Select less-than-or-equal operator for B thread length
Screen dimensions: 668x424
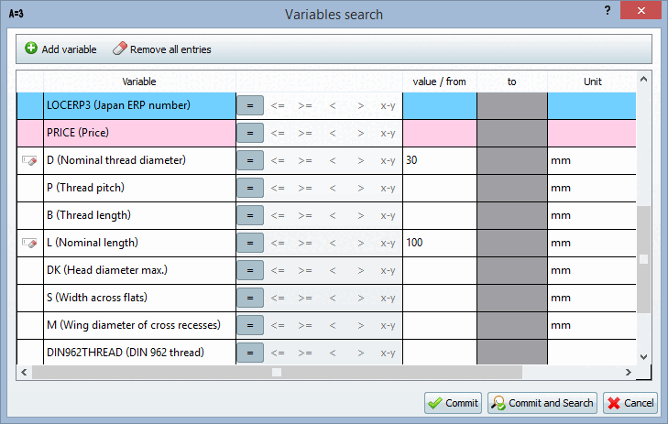[x=278, y=215]
